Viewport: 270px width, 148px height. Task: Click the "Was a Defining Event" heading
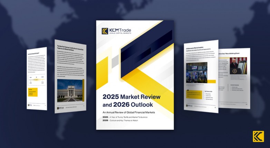229,54
